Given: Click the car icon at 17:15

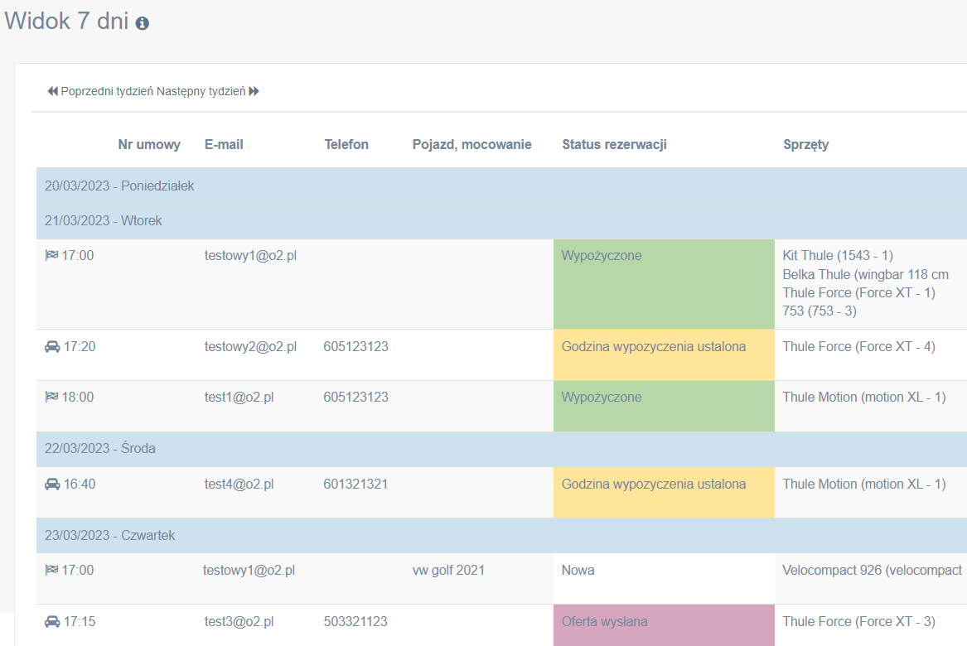Looking at the screenshot, I should pyautogui.click(x=51, y=621).
